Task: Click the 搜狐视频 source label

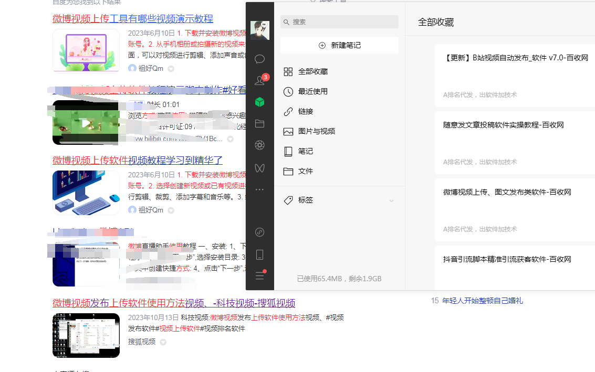Action: click(142, 342)
